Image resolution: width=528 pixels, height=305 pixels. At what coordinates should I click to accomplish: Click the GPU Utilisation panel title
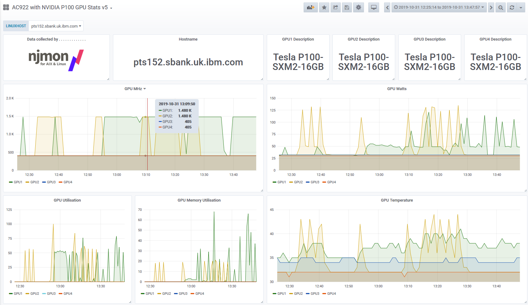(67, 200)
